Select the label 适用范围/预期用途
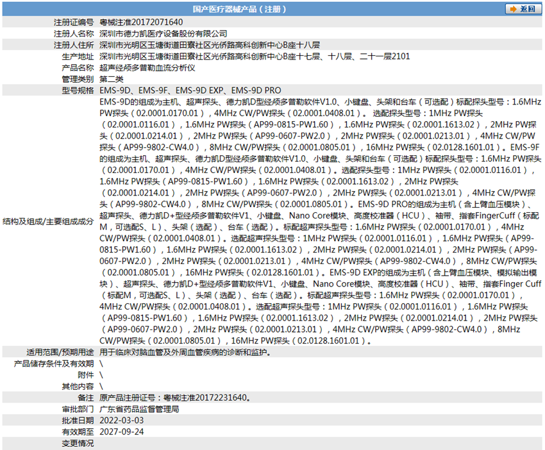 pos(60,353)
